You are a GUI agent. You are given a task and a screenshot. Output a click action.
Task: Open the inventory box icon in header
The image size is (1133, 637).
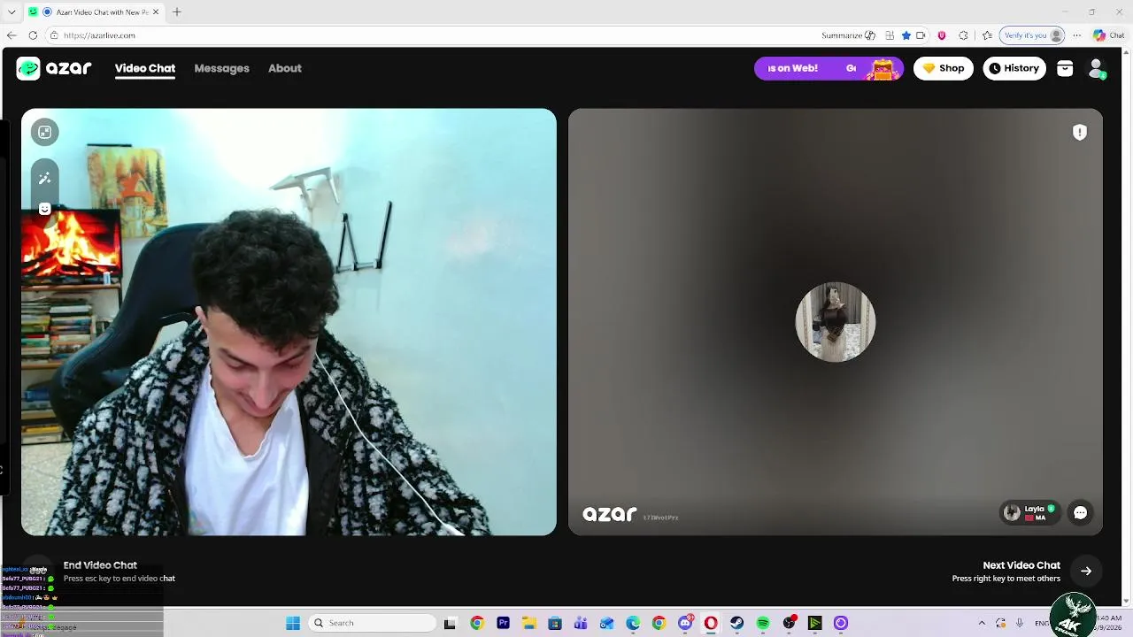(1065, 68)
